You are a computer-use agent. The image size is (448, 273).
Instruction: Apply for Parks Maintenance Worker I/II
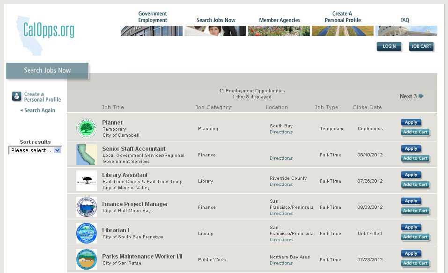411,253
